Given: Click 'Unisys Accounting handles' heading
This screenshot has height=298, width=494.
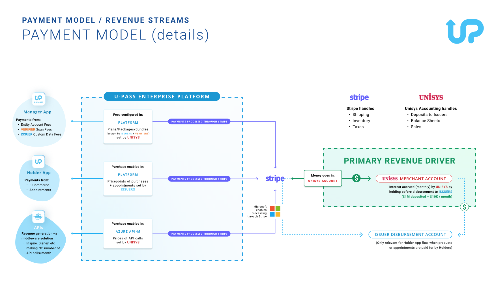Looking at the screenshot, I should [x=431, y=108].
